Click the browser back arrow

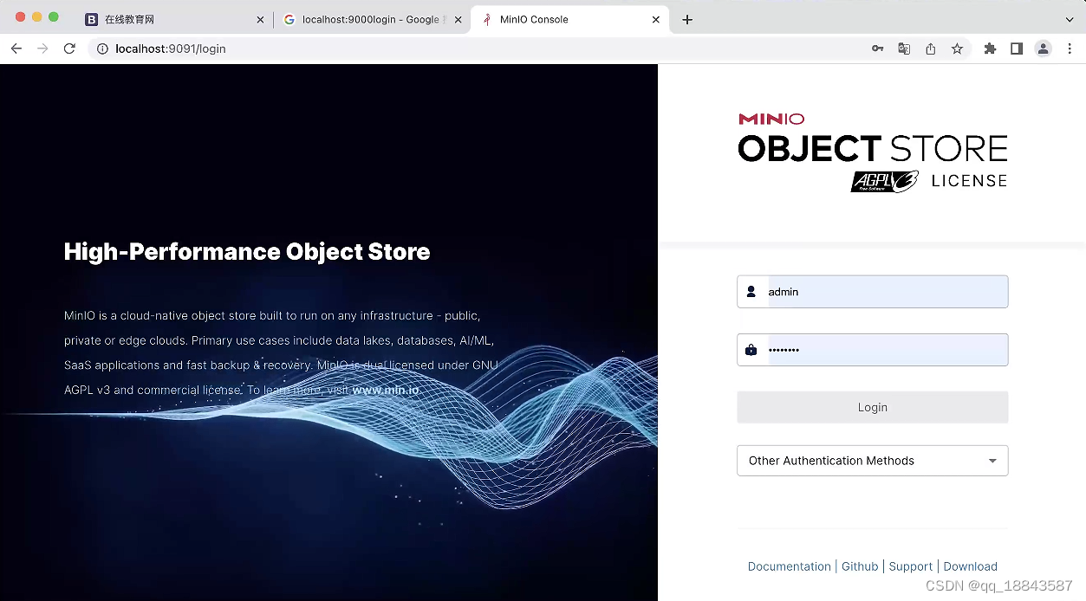pos(16,48)
